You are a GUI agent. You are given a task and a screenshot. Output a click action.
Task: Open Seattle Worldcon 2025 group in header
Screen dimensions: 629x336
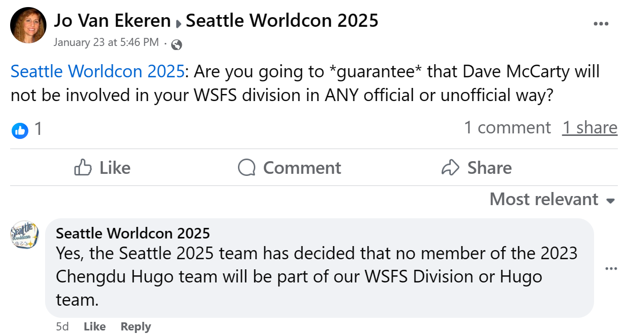[282, 20]
